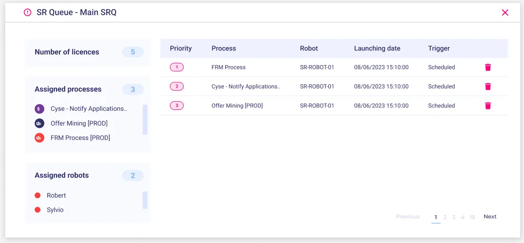Click Scheduled trigger in Offer Mining row
Viewport: 524px width, 243px height.
pyautogui.click(x=442, y=106)
